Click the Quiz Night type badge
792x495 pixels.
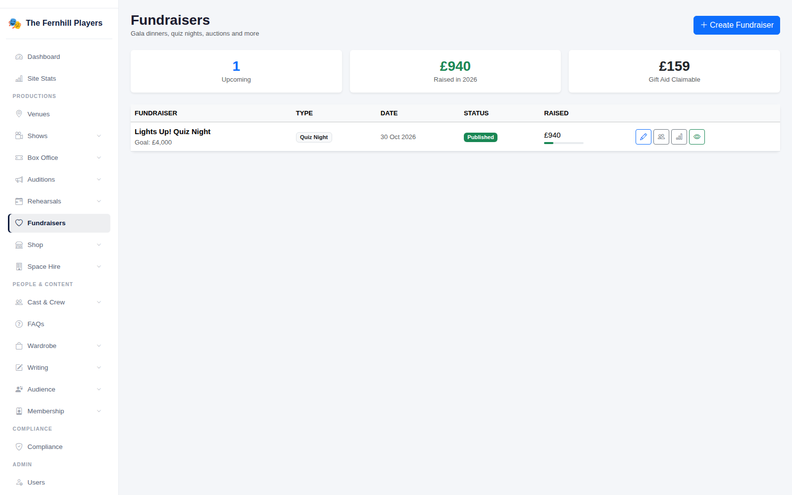click(314, 137)
